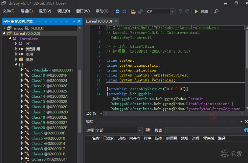Open the 文件(F) menu
The width and height of the screenshot is (248, 163).
pos(9,11)
